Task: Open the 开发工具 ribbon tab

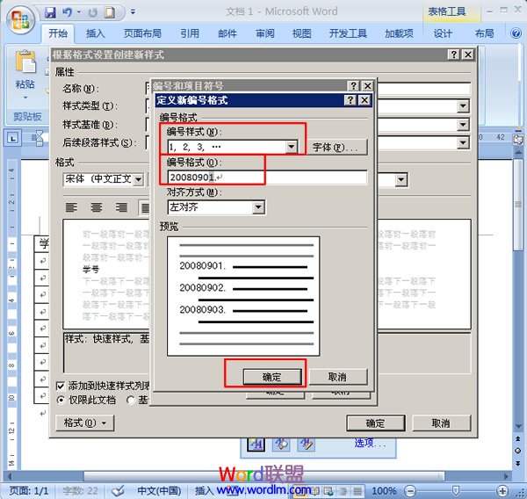Action: coord(348,33)
